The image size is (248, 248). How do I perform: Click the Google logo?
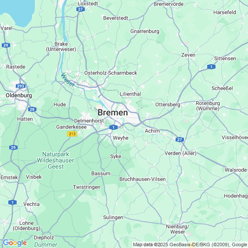(15, 243)
